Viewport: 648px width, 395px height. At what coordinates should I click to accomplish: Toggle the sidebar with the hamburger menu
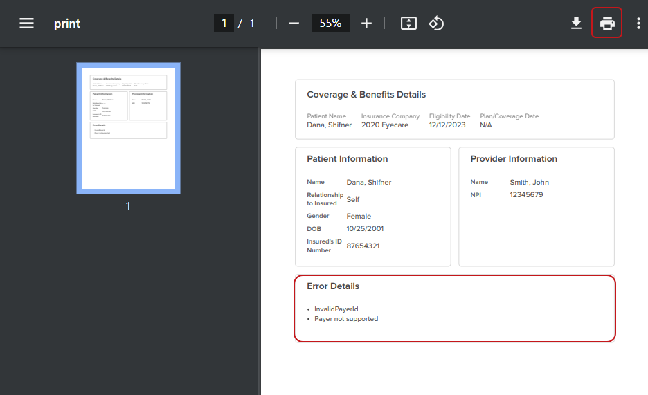tap(26, 24)
